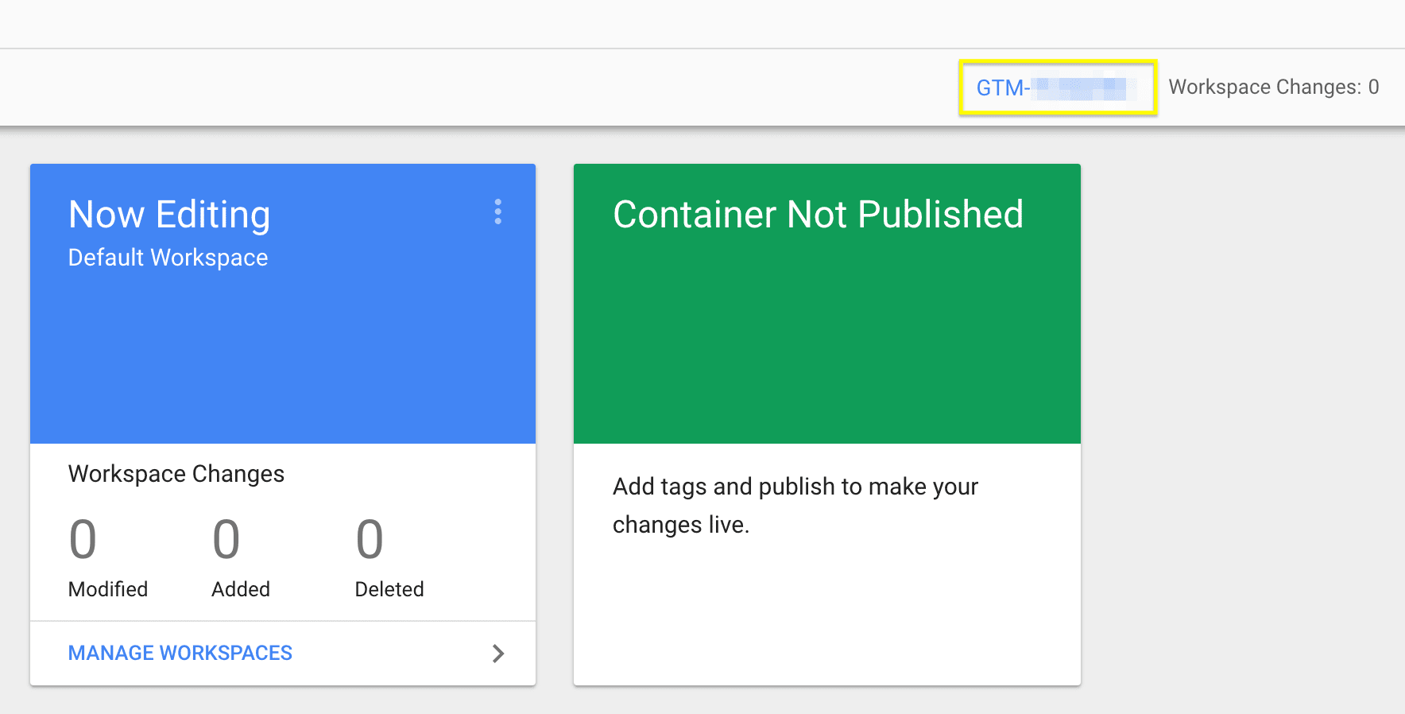1405x714 pixels.
Task: Click the 'Deleted' label
Action: (x=389, y=589)
